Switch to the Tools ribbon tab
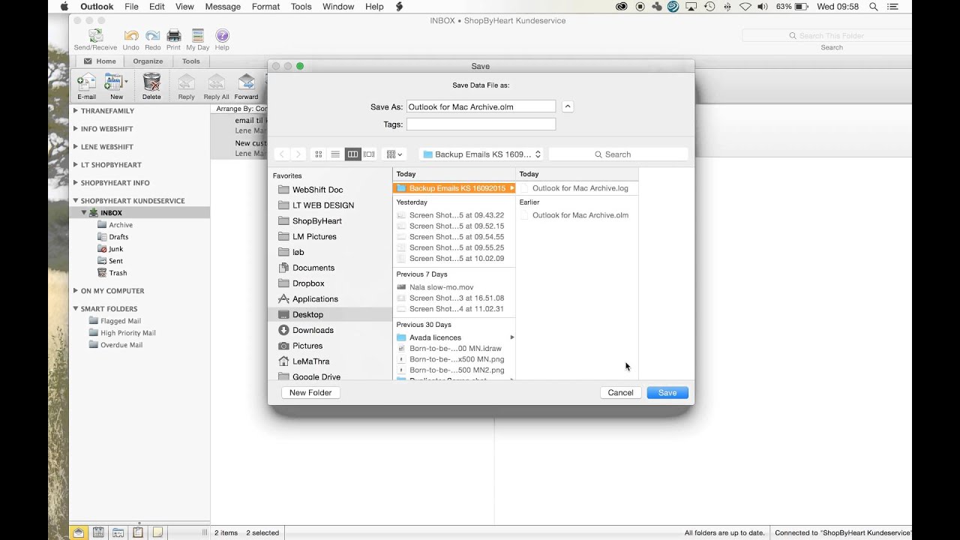The height and width of the screenshot is (540, 960). [x=191, y=61]
